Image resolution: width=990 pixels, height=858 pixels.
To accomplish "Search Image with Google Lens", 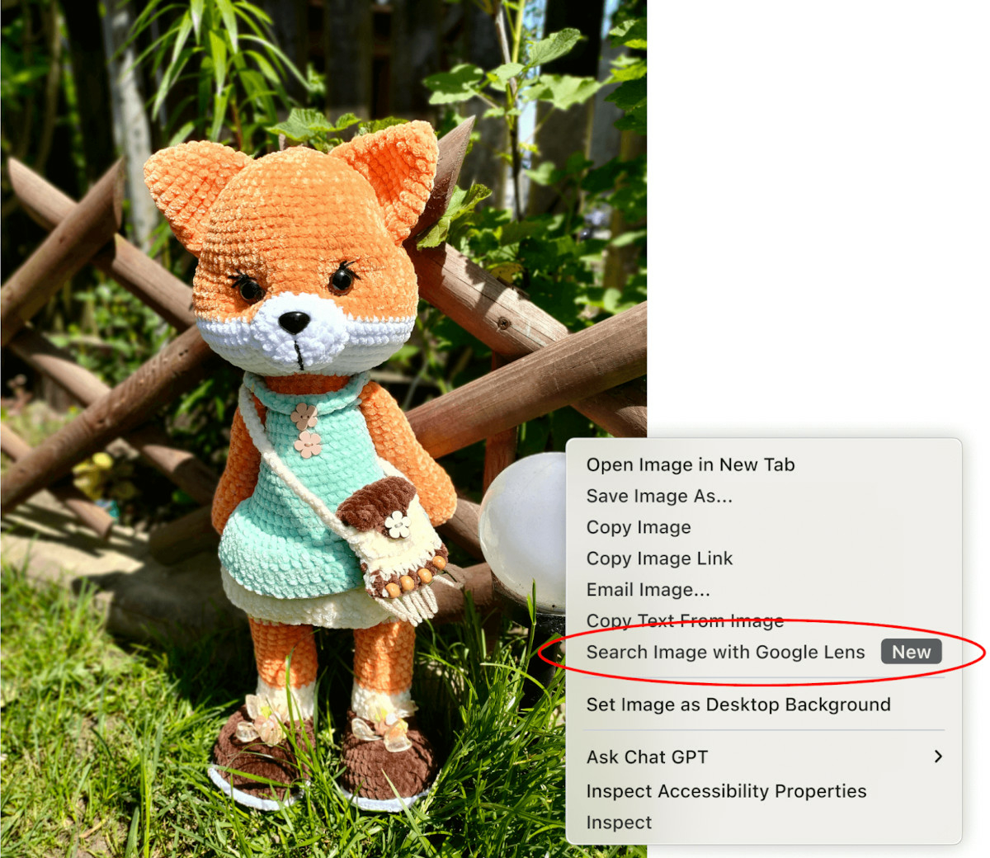I will [x=724, y=652].
